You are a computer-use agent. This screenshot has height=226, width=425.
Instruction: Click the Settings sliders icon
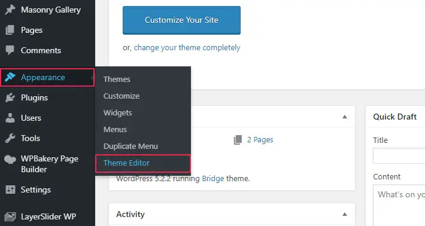[x=10, y=190]
